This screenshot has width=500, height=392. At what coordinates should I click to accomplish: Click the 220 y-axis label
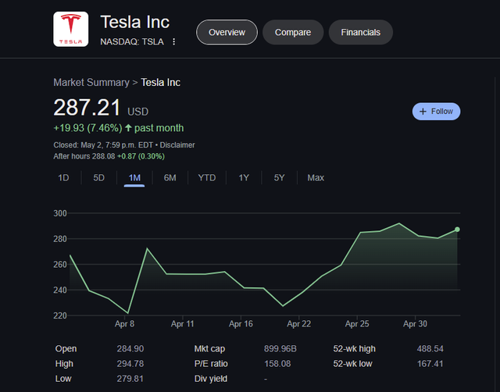click(x=60, y=315)
